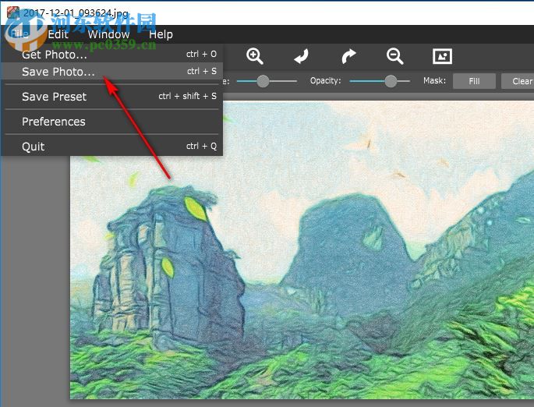Open the File menu
This screenshot has width=534, height=407.
point(19,34)
